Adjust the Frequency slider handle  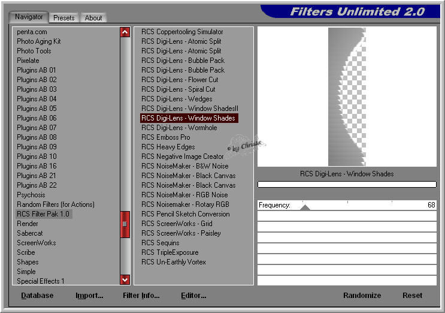305,207
